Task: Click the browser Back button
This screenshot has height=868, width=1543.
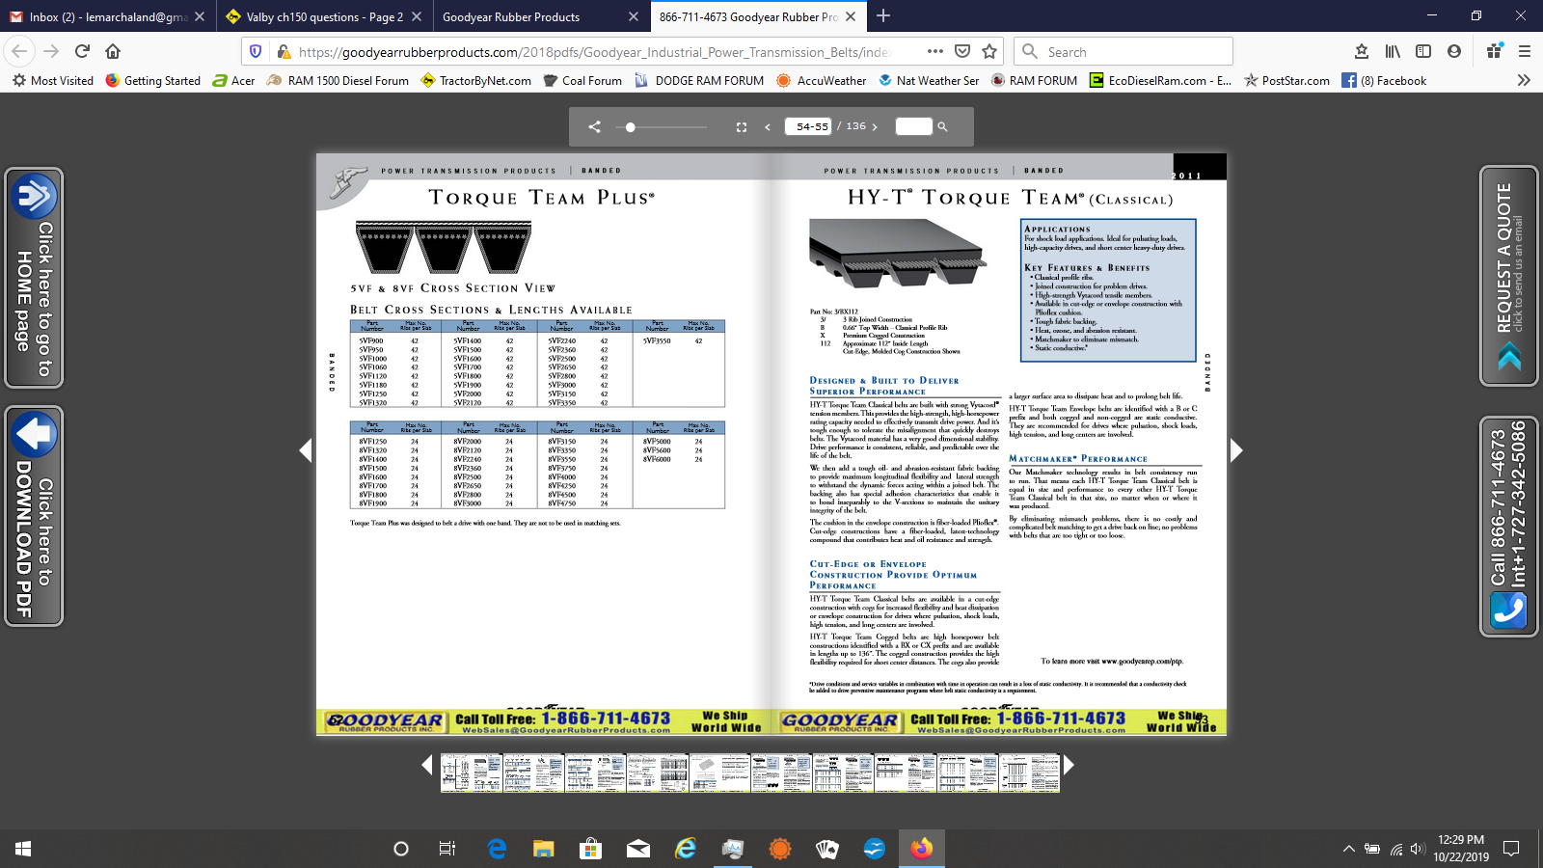Action: [x=20, y=51]
